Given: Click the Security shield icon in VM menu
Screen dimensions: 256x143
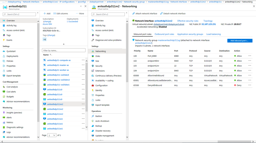Looking at the screenshot, I should coord(93,66).
